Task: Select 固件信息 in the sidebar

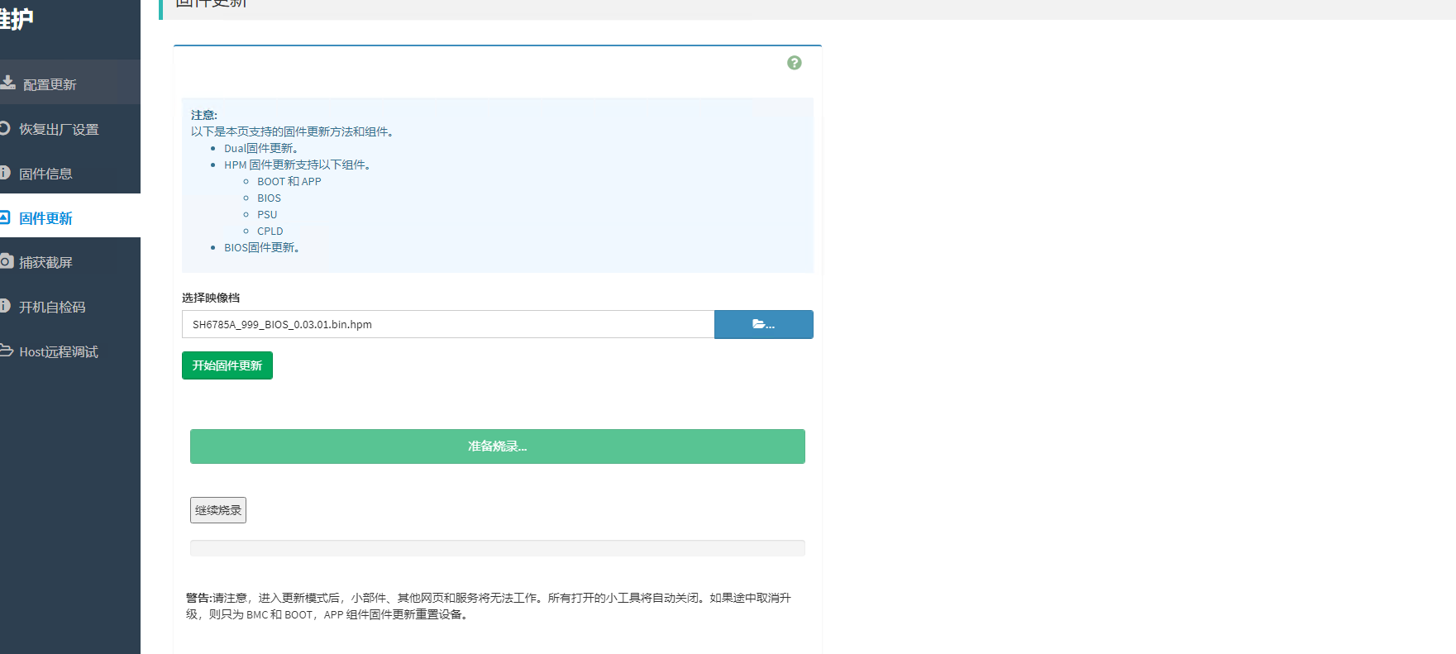Action: pos(45,174)
